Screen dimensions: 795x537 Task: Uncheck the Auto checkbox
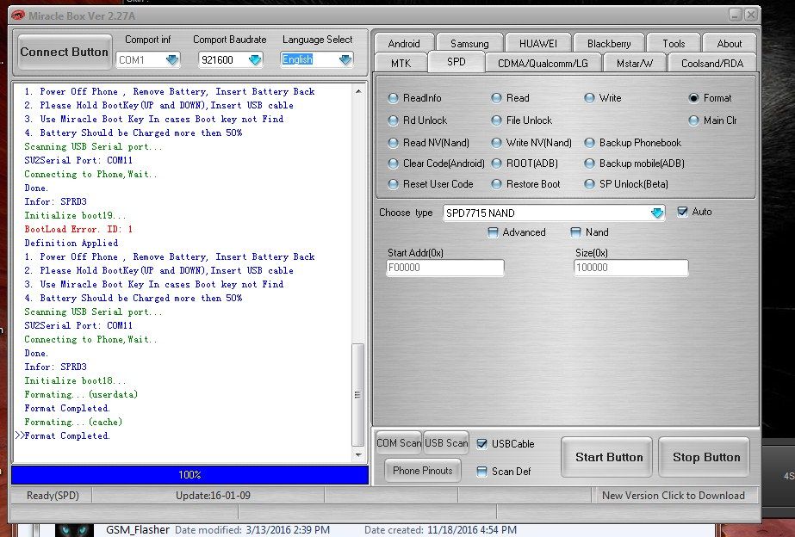682,212
